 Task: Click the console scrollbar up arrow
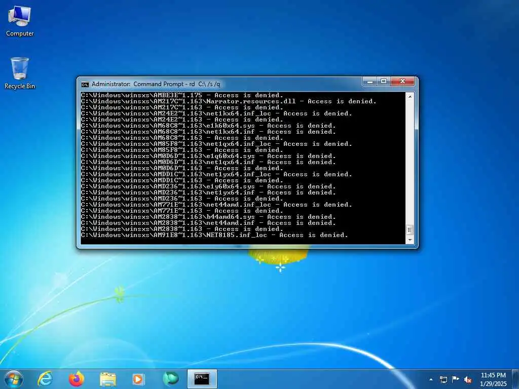click(410, 96)
